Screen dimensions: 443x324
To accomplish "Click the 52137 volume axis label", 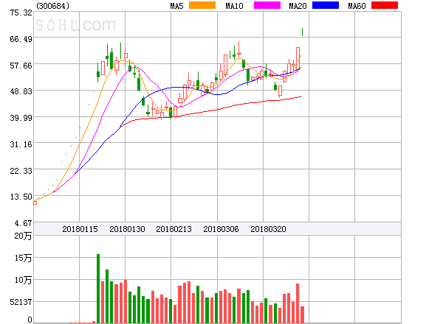I will [x=16, y=303].
